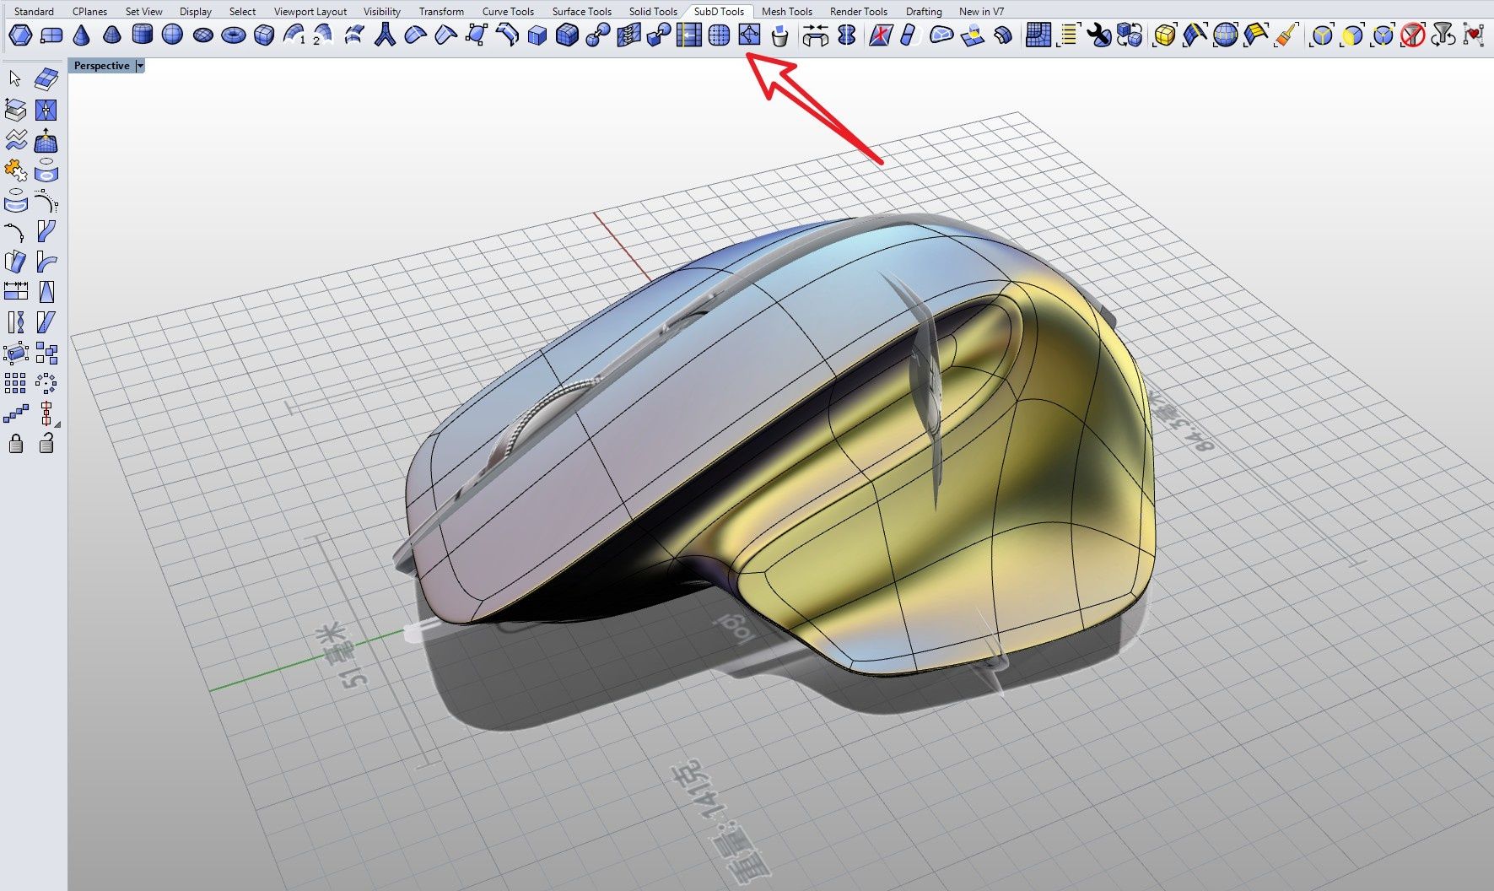Viewport: 1494px width, 891px height.
Task: Select the rectangular array grid icon
Action: click(x=15, y=383)
